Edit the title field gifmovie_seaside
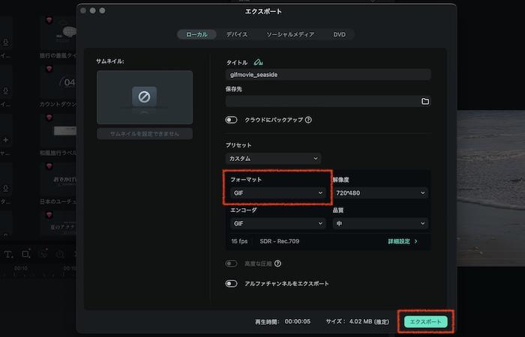This screenshot has width=525, height=337. click(328, 75)
